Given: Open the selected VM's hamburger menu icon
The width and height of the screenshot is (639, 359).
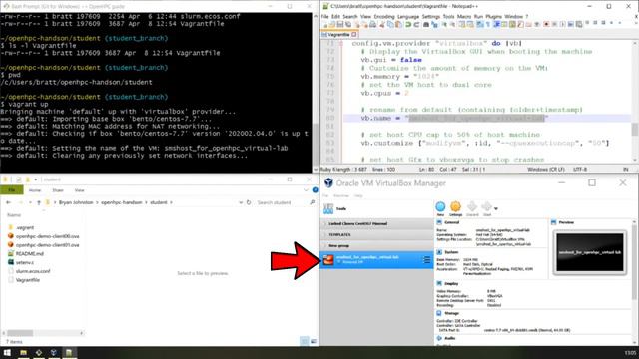Looking at the screenshot, I should coord(426,259).
